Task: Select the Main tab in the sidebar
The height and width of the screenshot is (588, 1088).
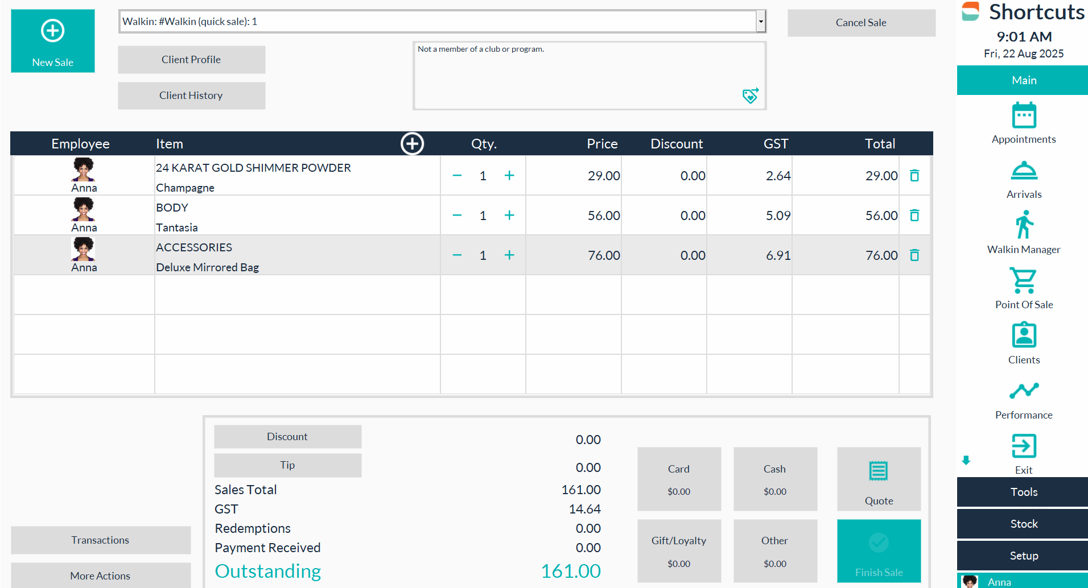Action: point(1023,80)
